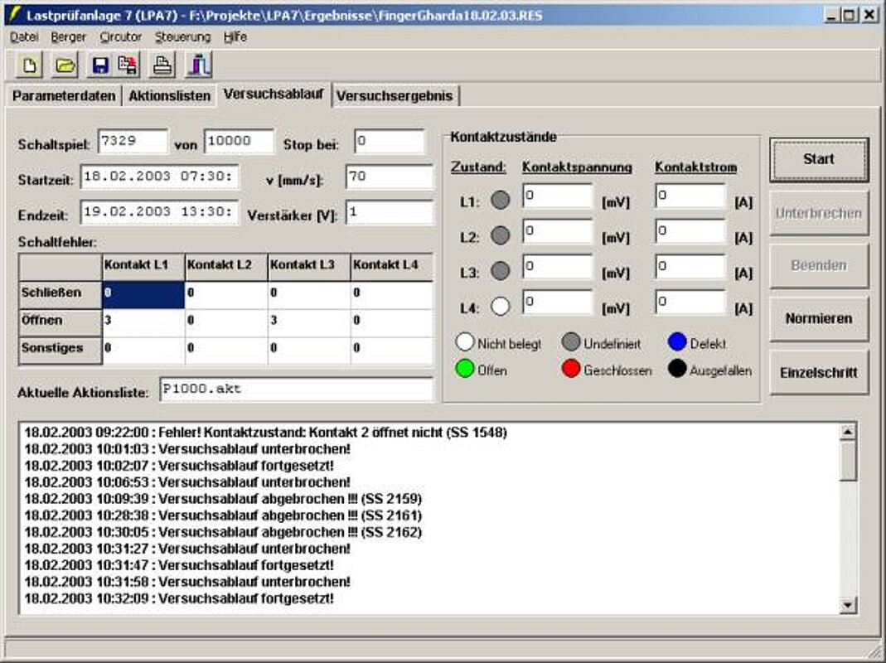Click the Einzelschritt button
The width and height of the screenshot is (886, 663).
[819, 373]
